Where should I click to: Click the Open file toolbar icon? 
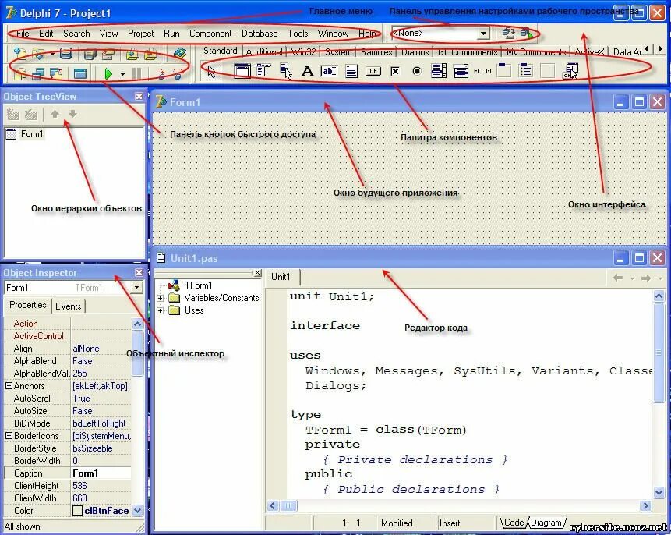(x=38, y=54)
